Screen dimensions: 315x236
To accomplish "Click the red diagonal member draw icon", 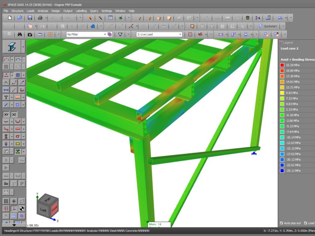I will coord(14,90).
